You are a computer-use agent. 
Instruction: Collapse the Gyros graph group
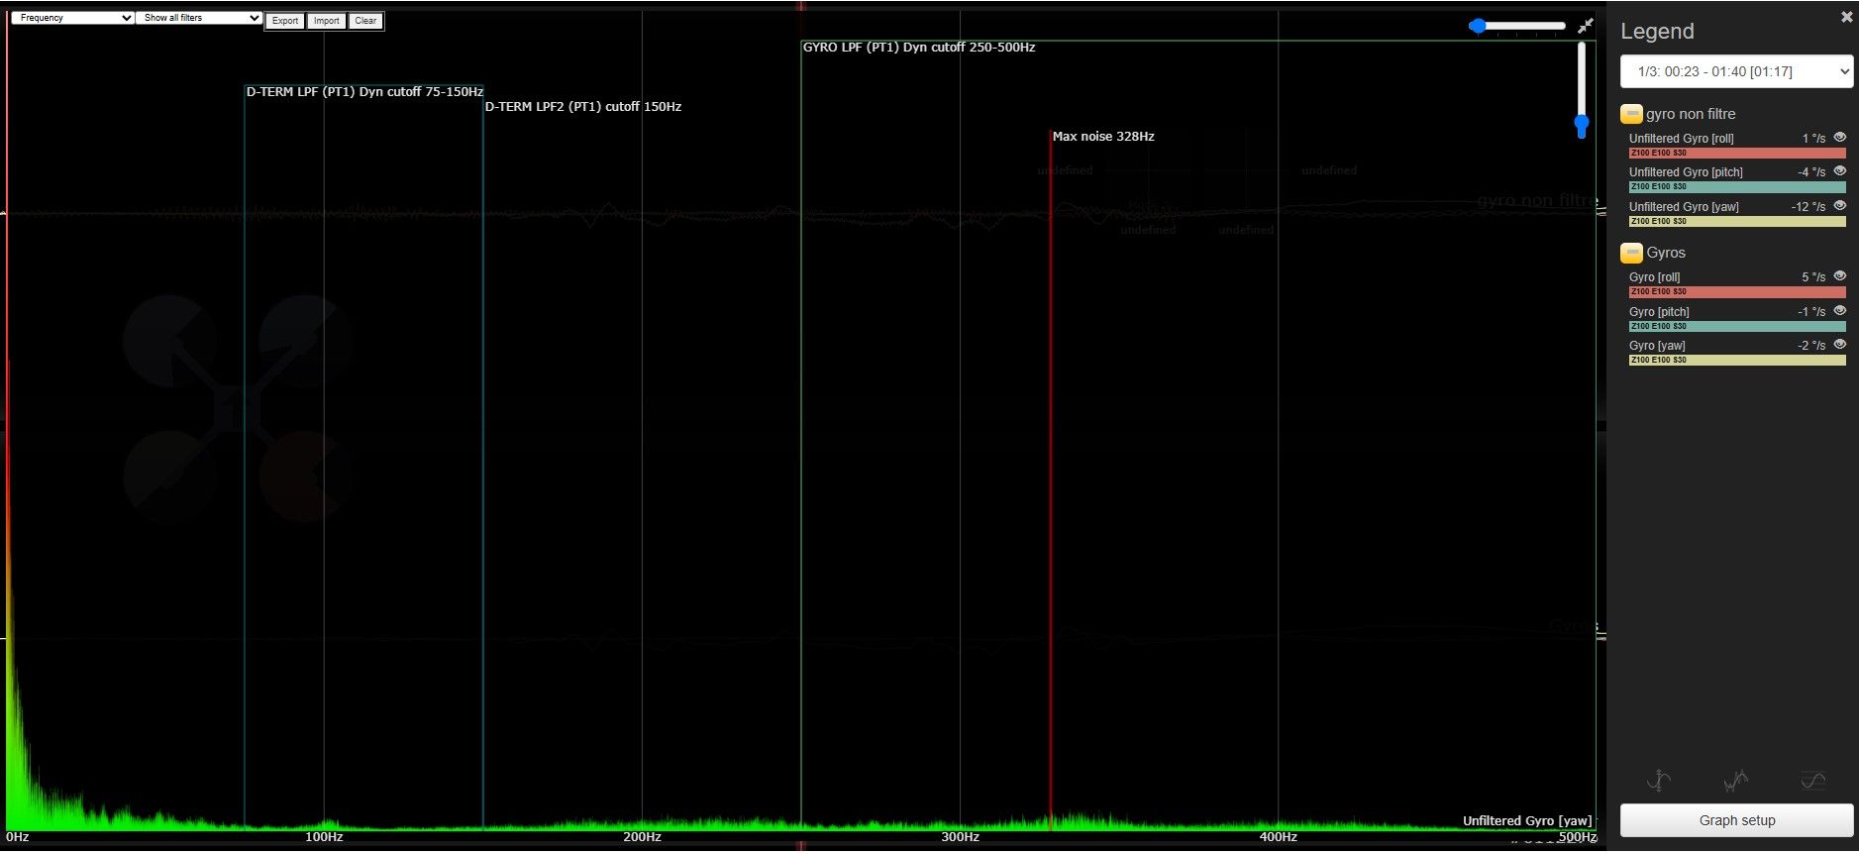coord(1631,253)
